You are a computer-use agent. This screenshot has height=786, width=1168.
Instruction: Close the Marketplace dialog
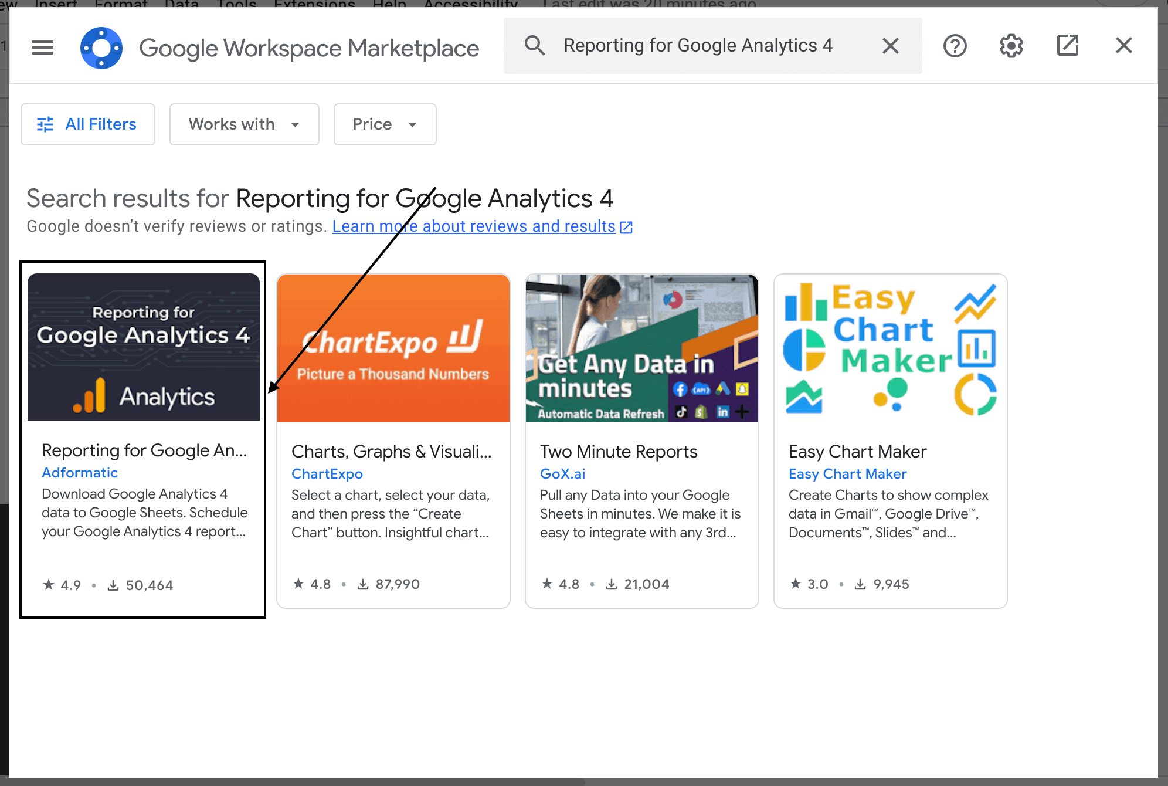click(1124, 46)
